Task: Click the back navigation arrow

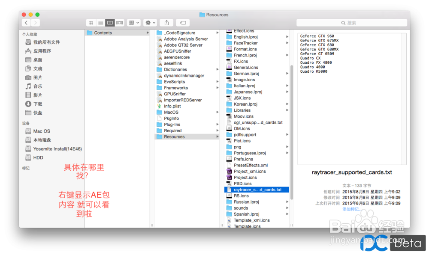Action: [x=26, y=23]
